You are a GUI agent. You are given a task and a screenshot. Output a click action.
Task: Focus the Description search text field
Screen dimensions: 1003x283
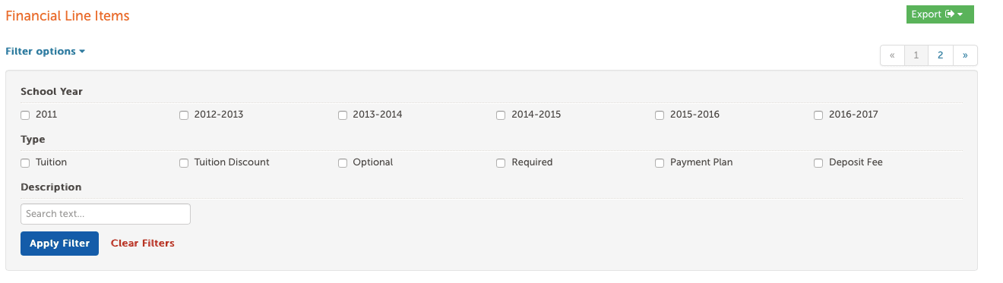coord(106,214)
